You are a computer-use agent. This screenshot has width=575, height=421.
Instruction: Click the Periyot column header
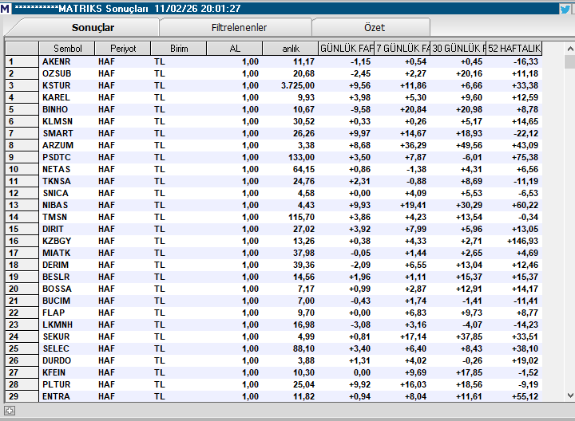click(x=123, y=49)
